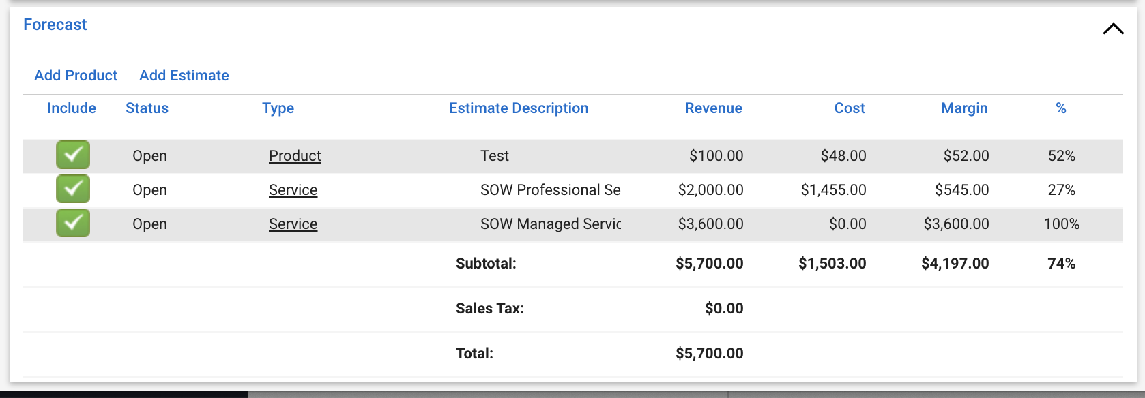Sort by the Margin column header
Viewport: 1145px width, 398px height.
pos(964,108)
